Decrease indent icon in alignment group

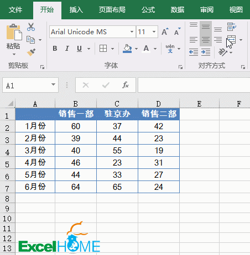(194, 52)
